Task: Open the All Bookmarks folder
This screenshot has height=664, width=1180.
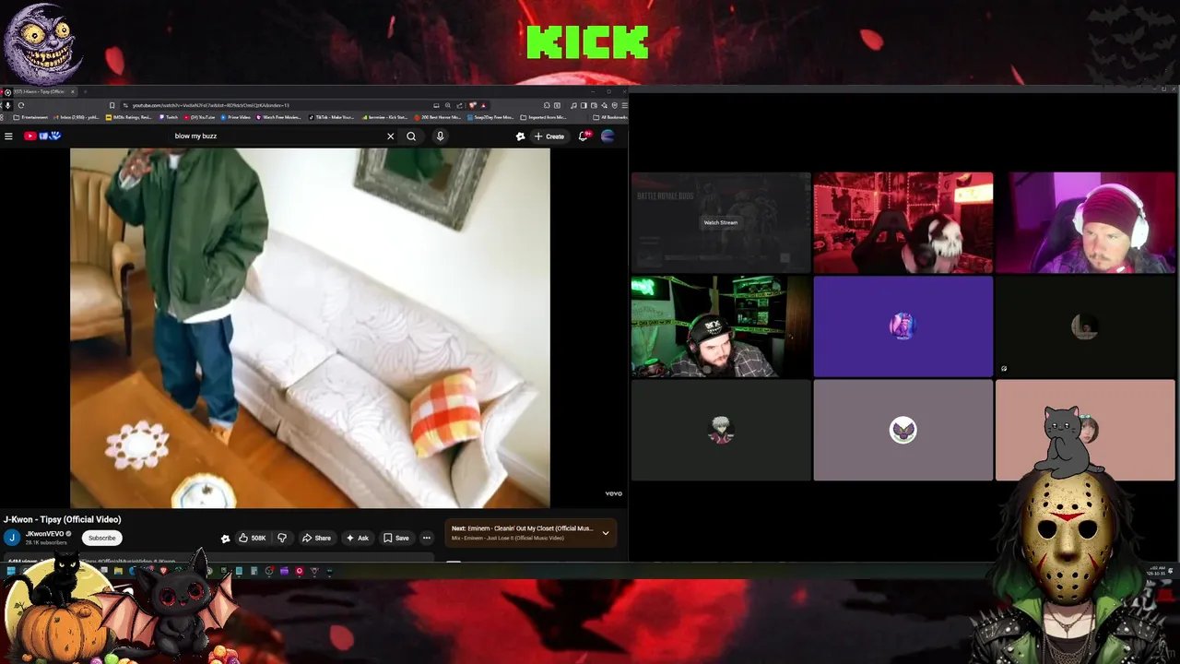Action: (x=610, y=117)
